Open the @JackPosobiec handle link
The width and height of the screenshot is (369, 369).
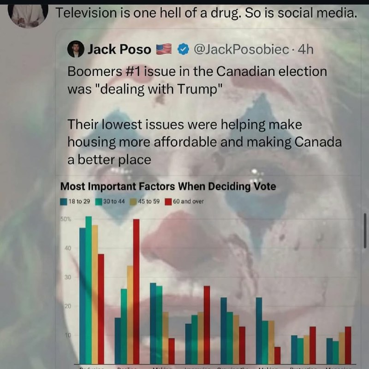click(x=241, y=49)
